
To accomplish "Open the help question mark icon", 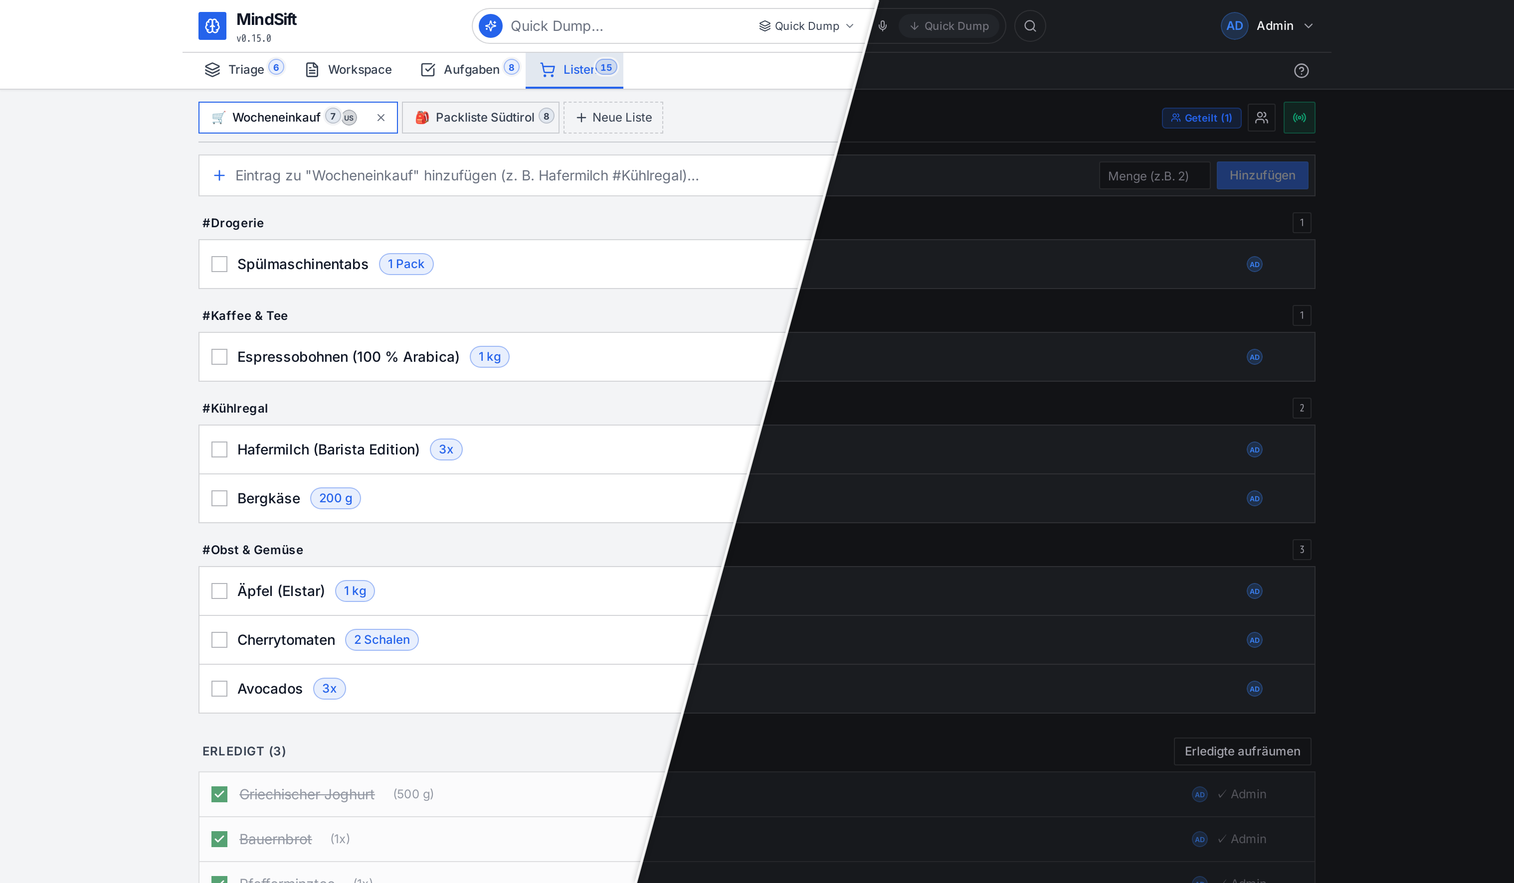I will [x=1301, y=71].
